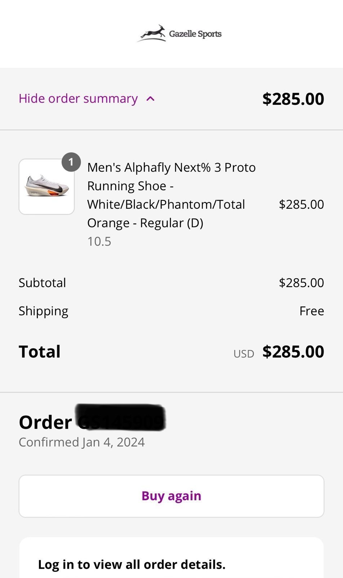Click the blacked-out order number

(121, 418)
